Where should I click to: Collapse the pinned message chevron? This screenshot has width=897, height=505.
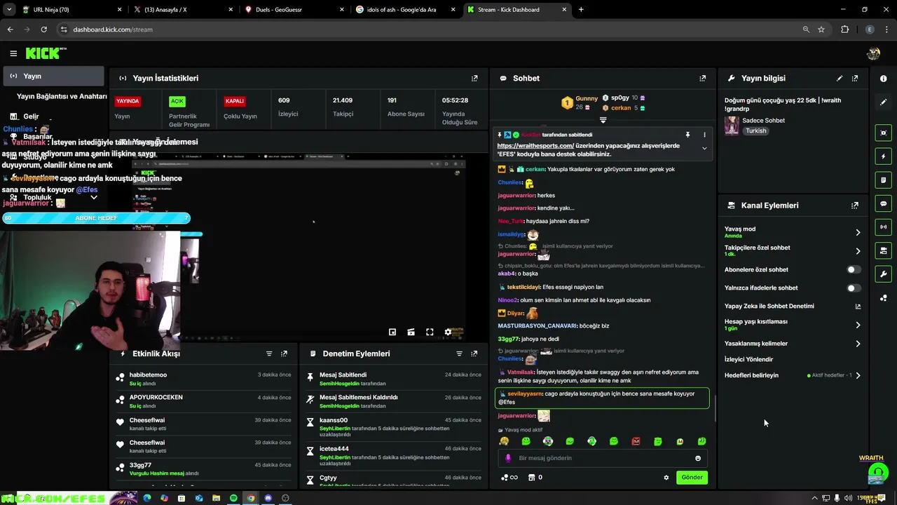(704, 149)
